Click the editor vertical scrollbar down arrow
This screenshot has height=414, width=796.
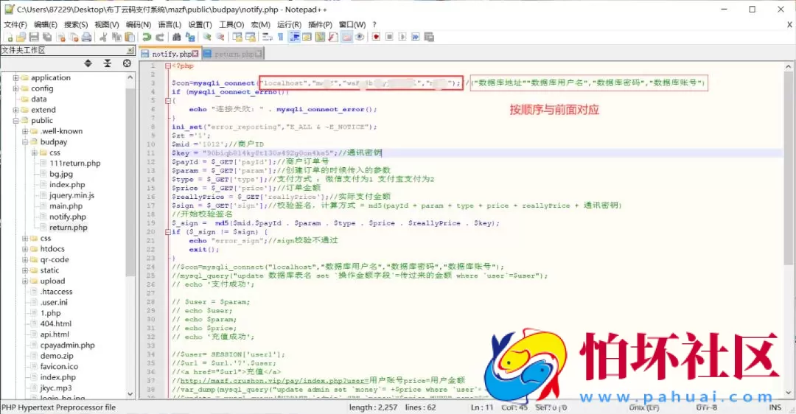click(x=789, y=392)
